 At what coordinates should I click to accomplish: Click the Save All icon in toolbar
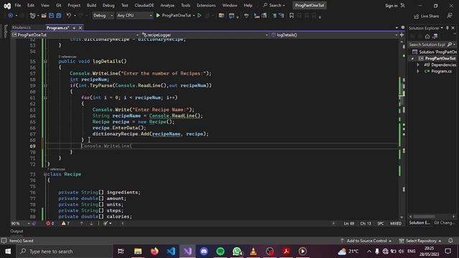coord(59,16)
